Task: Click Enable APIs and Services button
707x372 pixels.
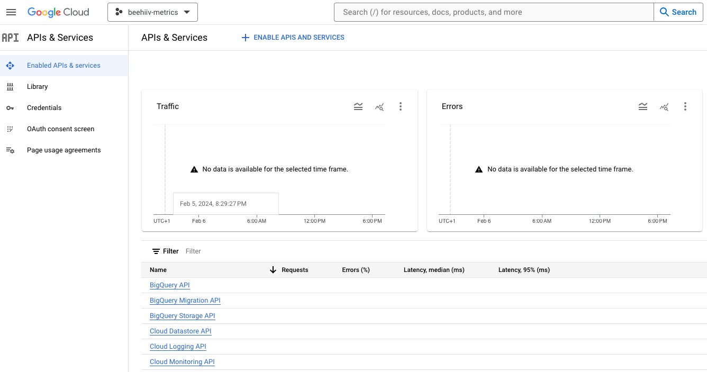Action: (x=293, y=38)
